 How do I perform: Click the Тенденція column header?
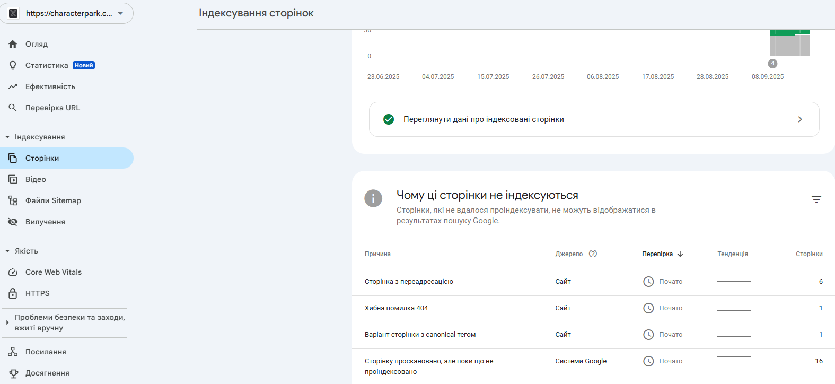[733, 254]
